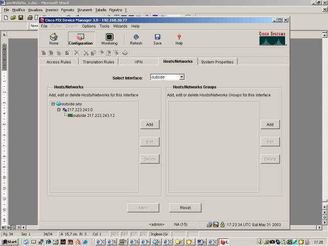Open Word's Strumenti menu
Image resolution: width=328 pixels, height=246 pixels.
point(84,10)
